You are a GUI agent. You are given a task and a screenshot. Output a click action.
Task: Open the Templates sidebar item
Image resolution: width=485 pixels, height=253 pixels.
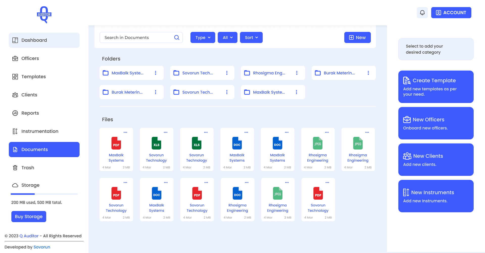44,77
